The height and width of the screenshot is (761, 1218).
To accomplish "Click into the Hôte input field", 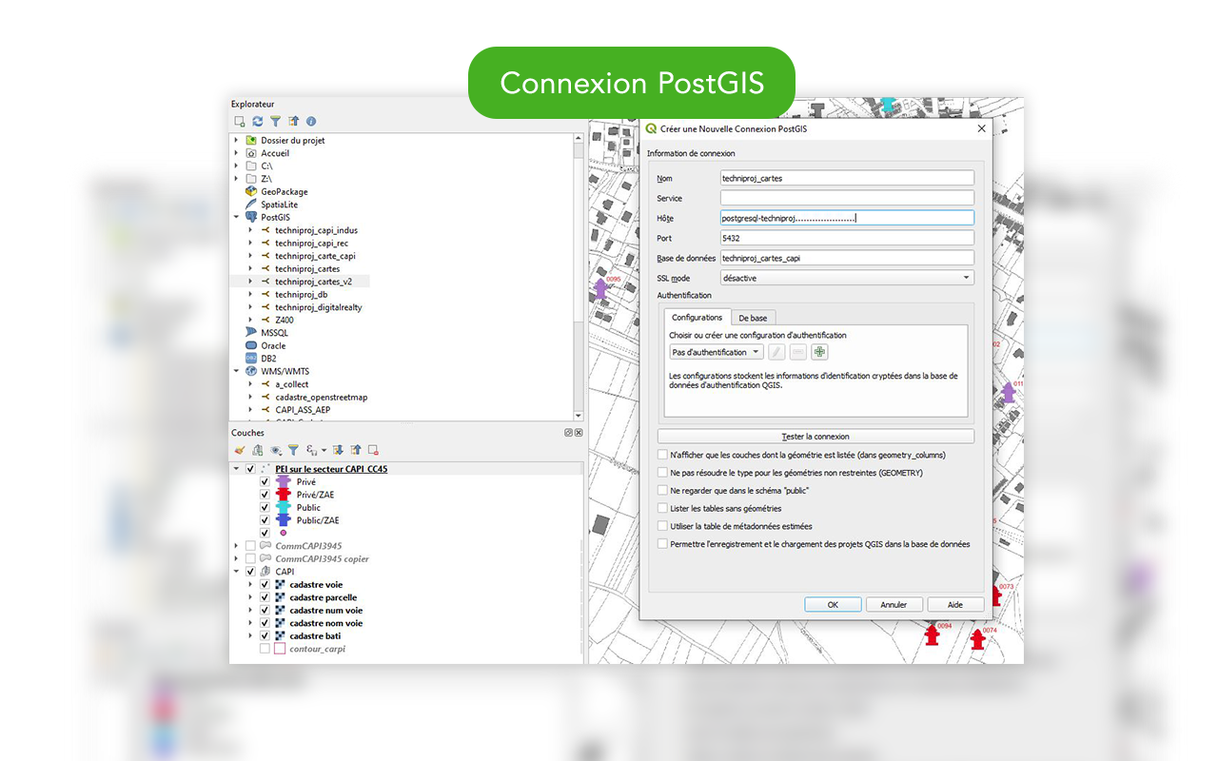I will (847, 218).
